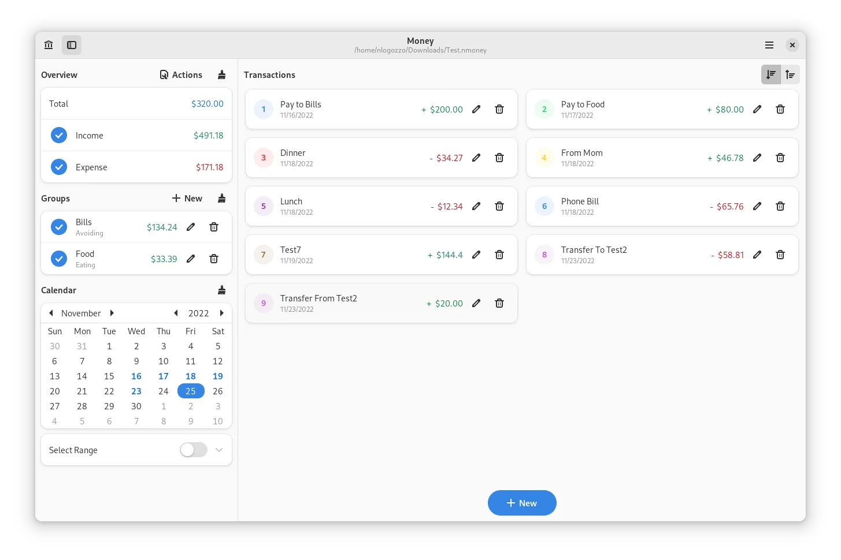Open the Actions menu
This screenshot has width=841, height=560.
181,75
